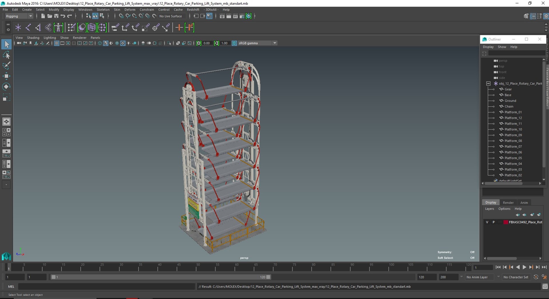Open the Rigging menu set dropdown
The width and height of the screenshot is (549, 299).
pyautogui.click(x=19, y=16)
